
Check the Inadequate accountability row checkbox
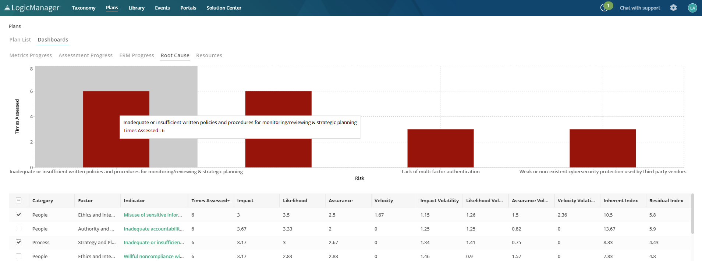pyautogui.click(x=19, y=229)
